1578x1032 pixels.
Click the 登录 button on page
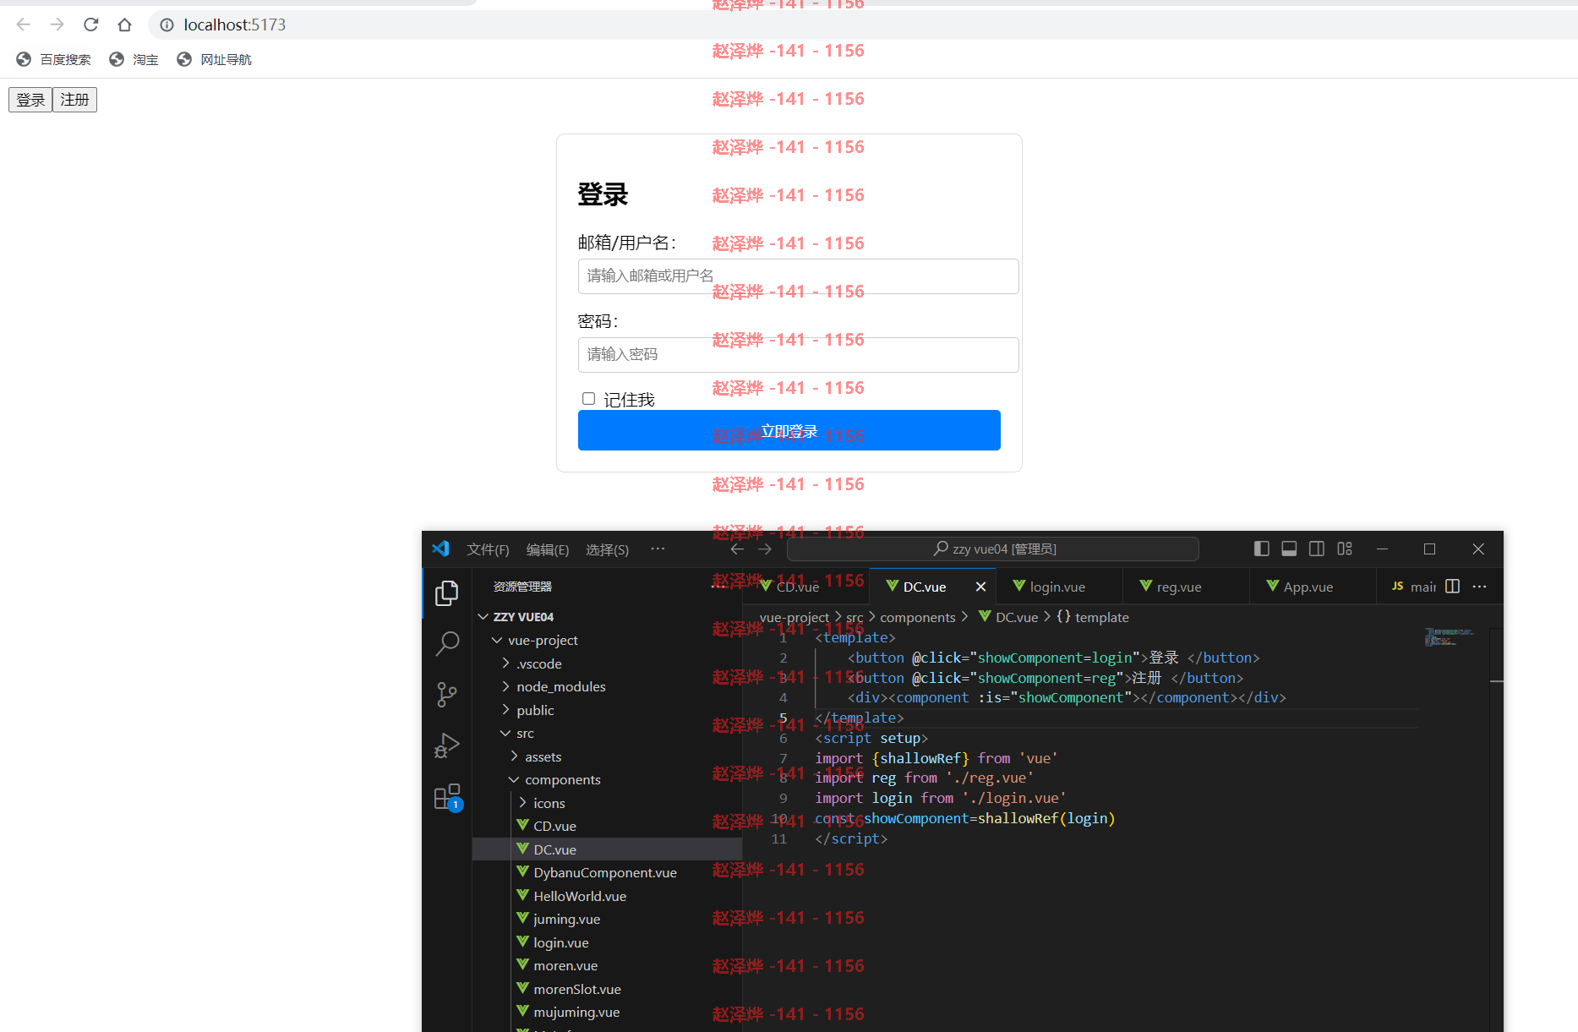(x=30, y=100)
